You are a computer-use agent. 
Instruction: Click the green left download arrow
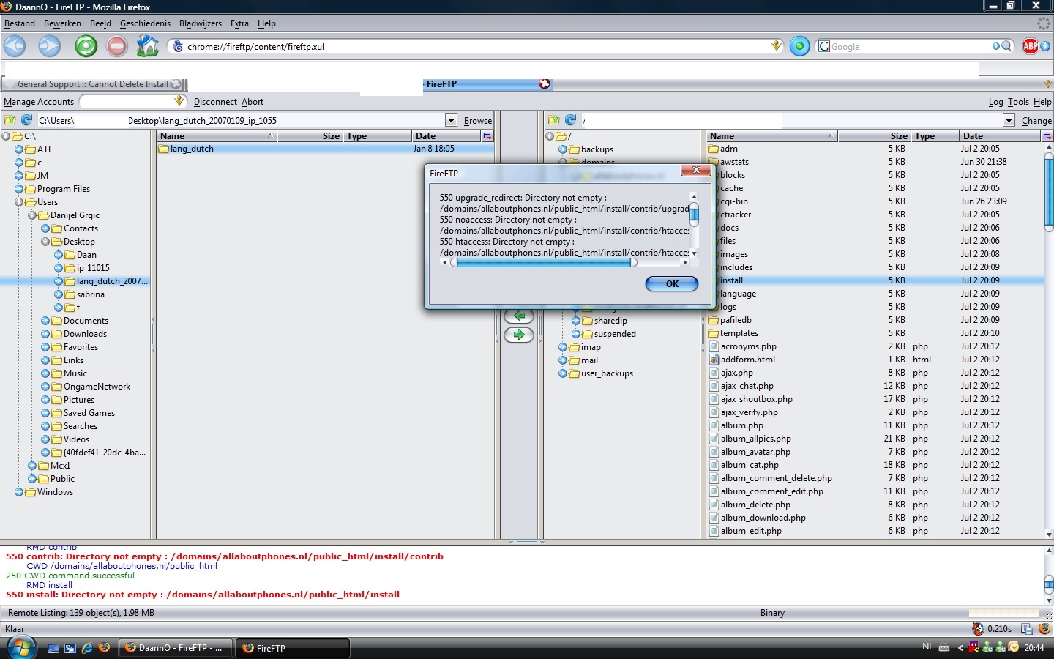[x=519, y=316]
